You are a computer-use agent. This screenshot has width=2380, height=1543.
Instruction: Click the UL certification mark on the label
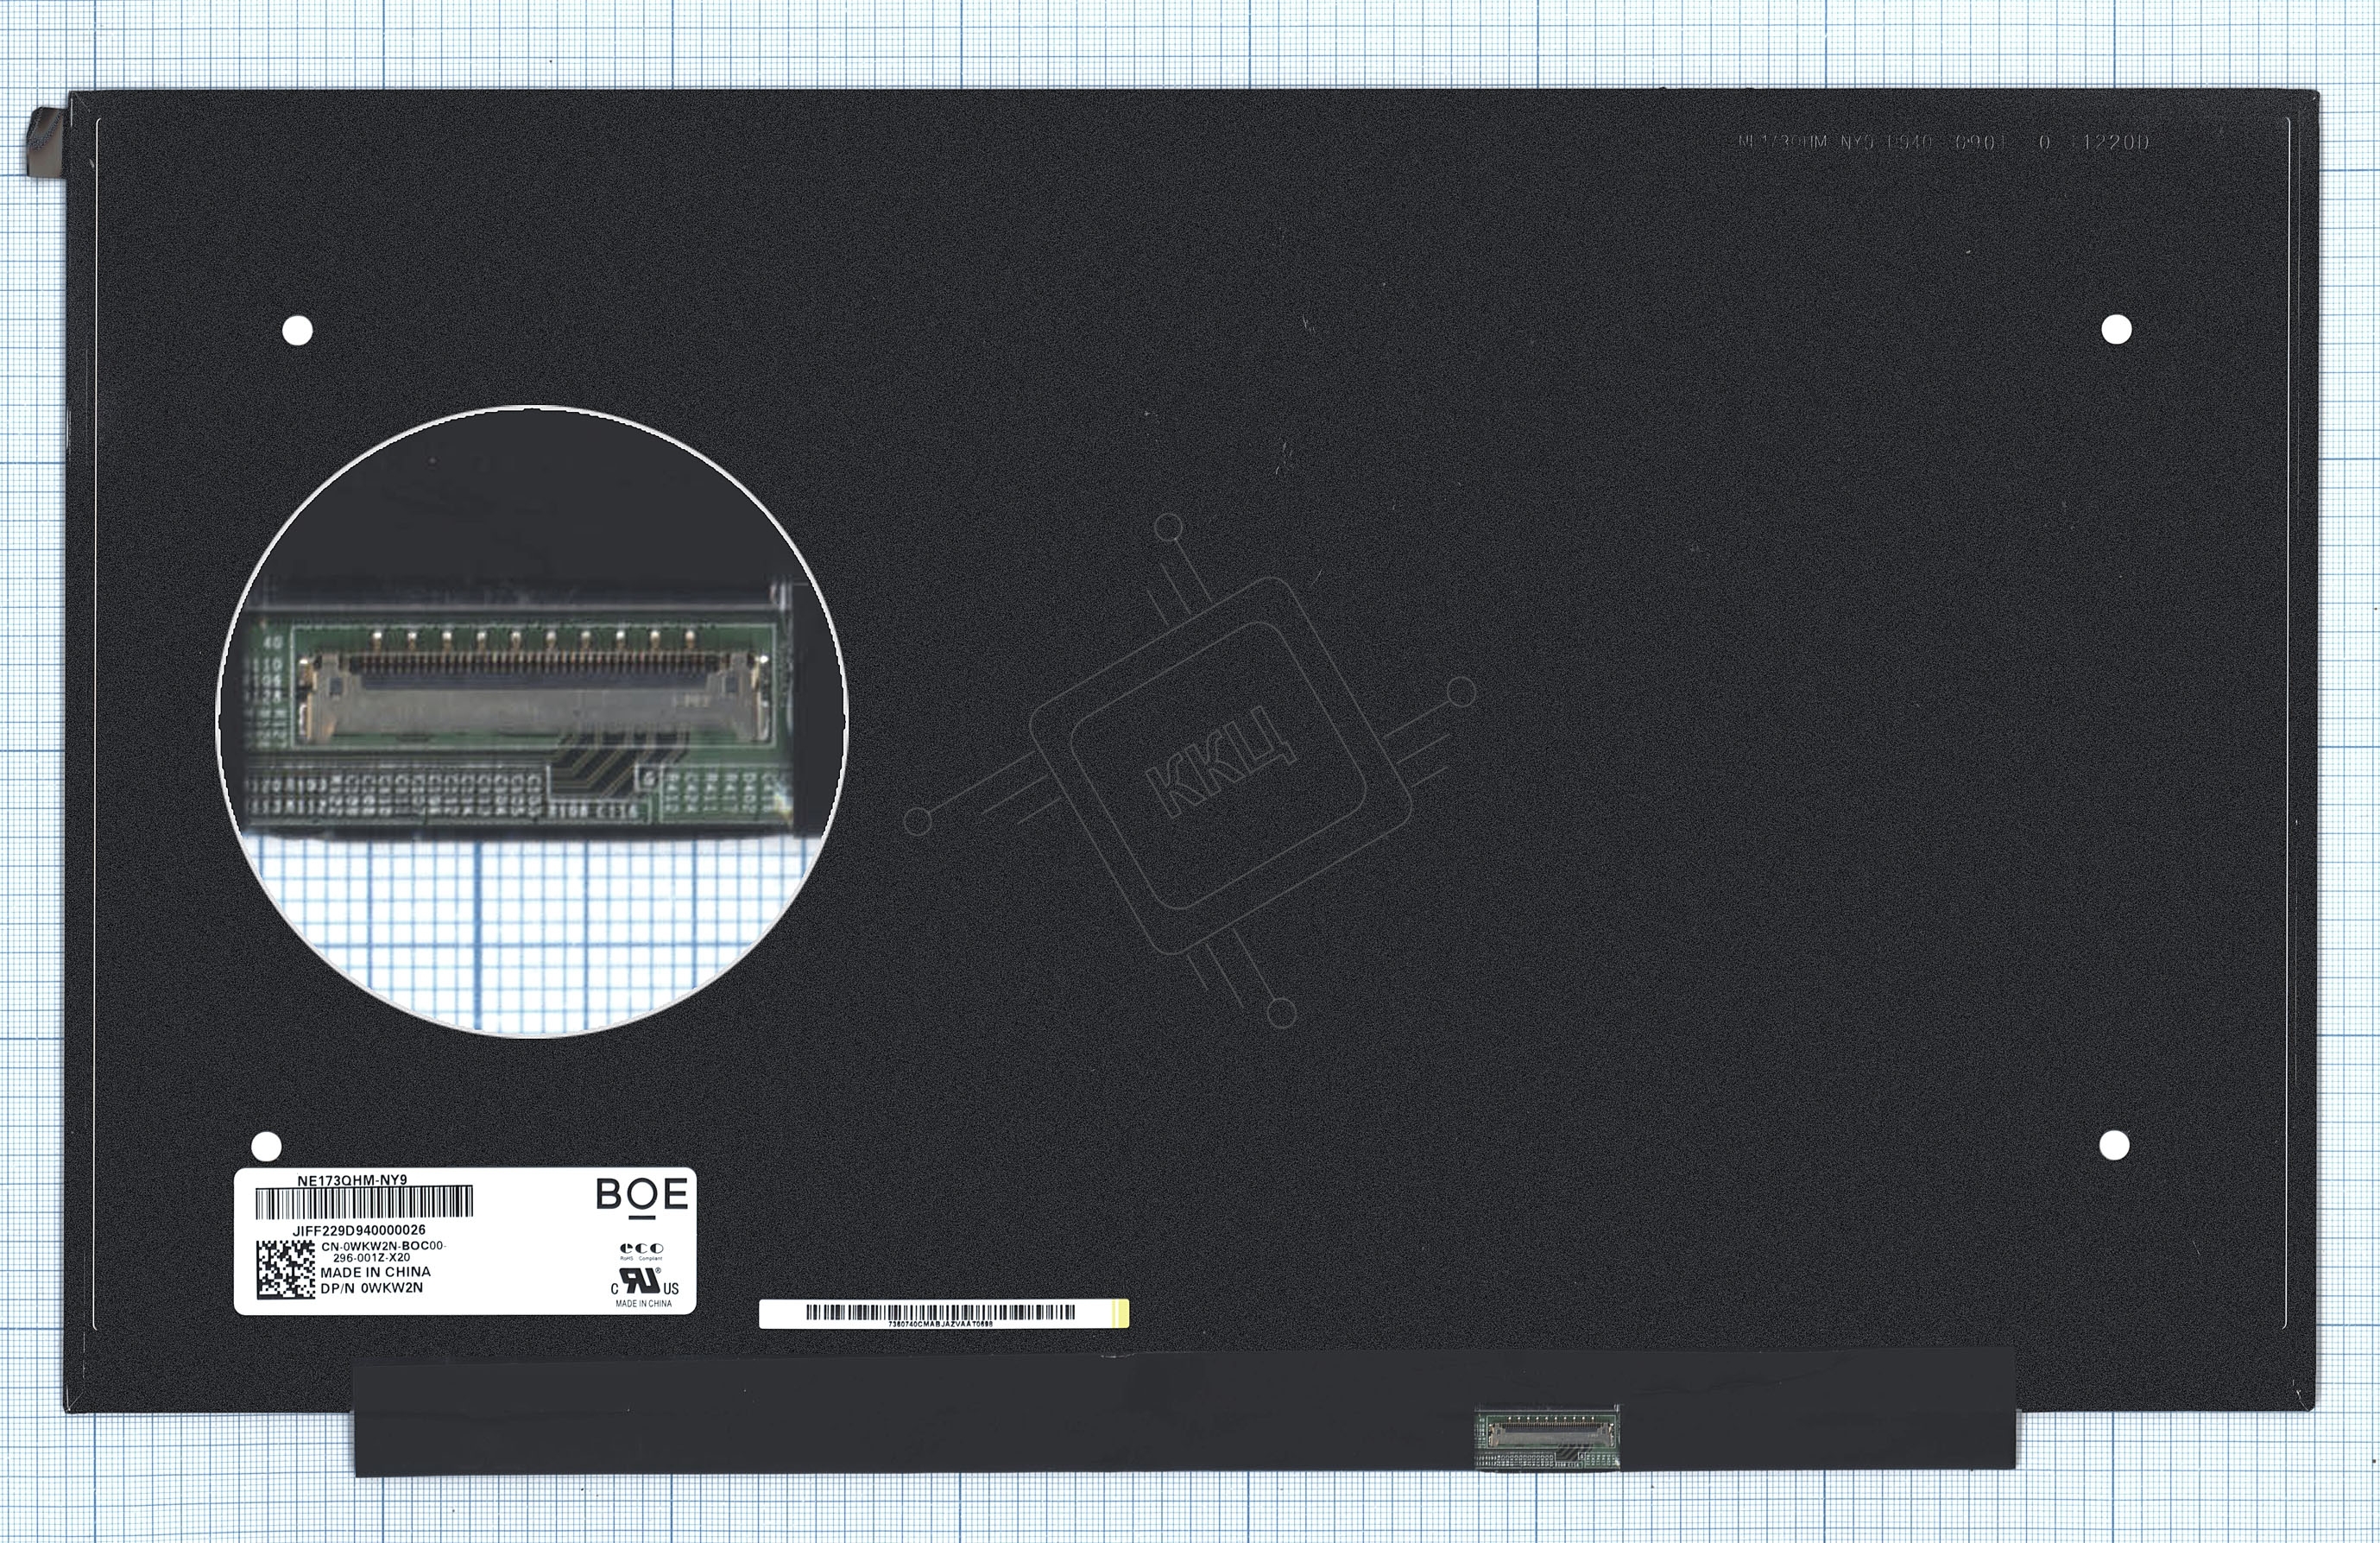(644, 1282)
